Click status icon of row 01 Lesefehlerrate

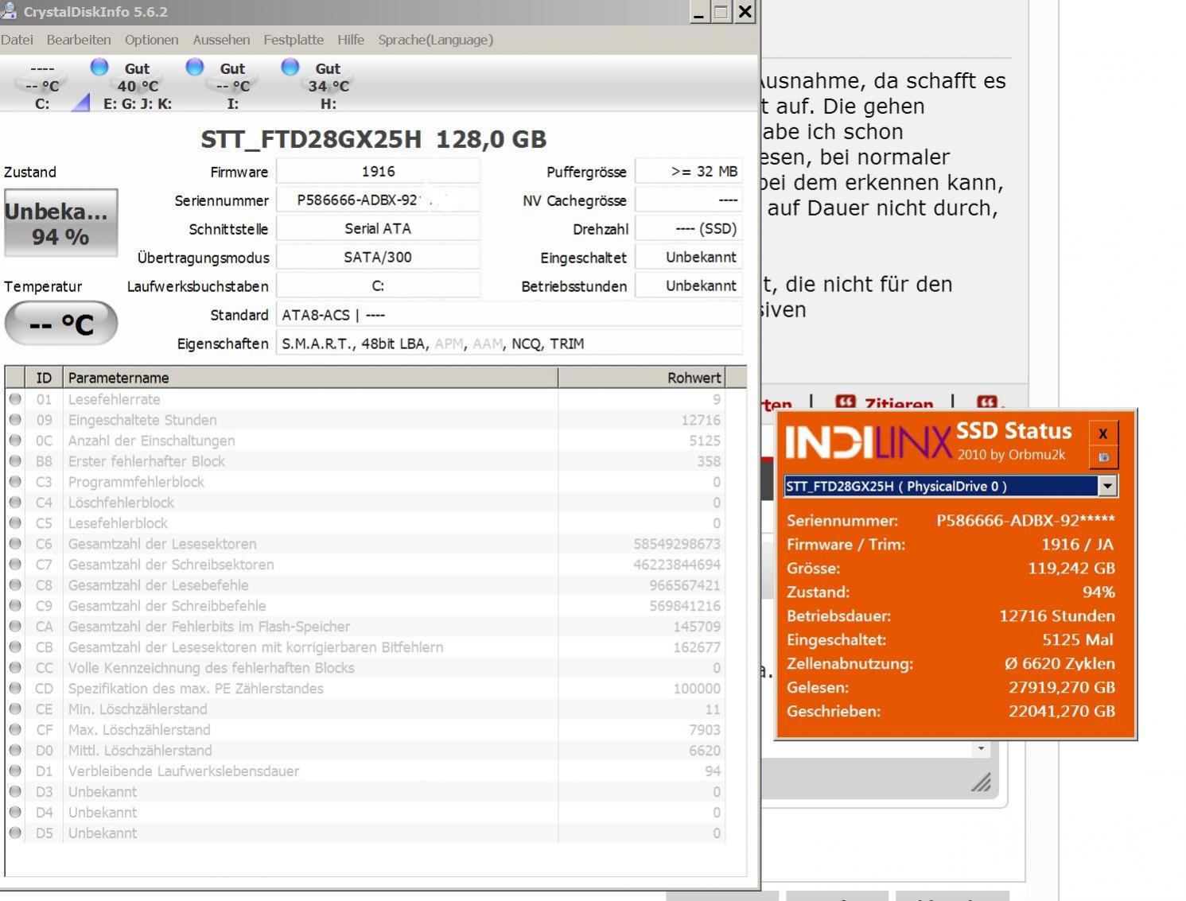(15, 399)
